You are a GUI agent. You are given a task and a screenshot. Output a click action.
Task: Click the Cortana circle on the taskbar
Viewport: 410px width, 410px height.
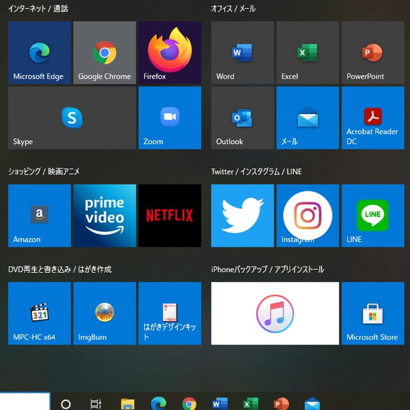click(65, 404)
